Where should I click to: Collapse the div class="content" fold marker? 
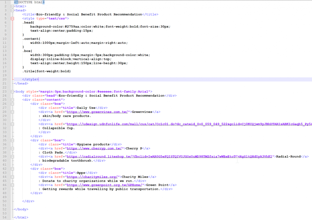tap(12, 100)
